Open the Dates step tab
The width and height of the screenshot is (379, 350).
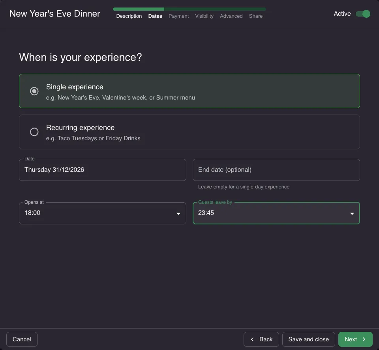[x=155, y=16]
